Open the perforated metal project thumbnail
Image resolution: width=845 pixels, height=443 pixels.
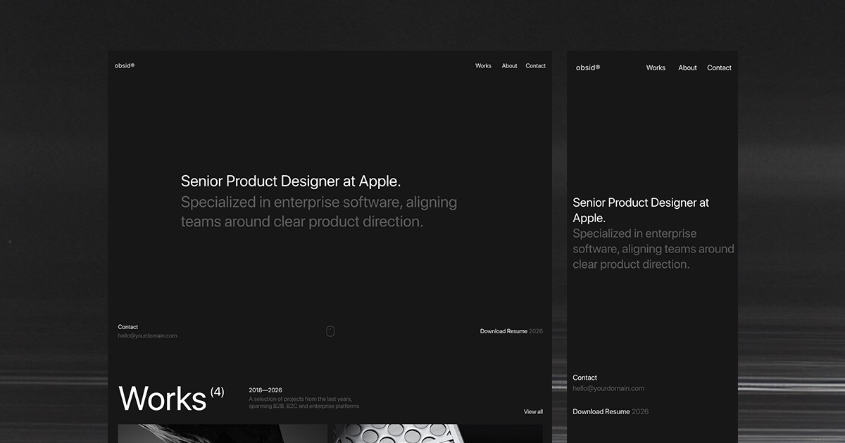tap(437, 435)
